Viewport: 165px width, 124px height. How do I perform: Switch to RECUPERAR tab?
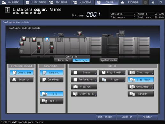point(59,2)
